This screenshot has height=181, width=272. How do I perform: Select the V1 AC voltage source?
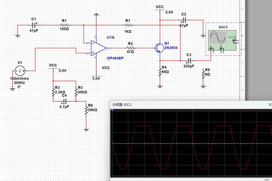pos(20,71)
